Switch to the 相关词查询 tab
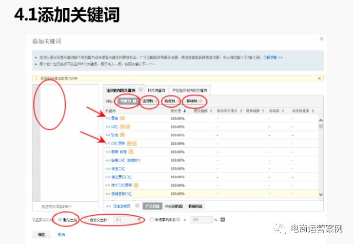This screenshot has width=354, height=244. (156, 91)
